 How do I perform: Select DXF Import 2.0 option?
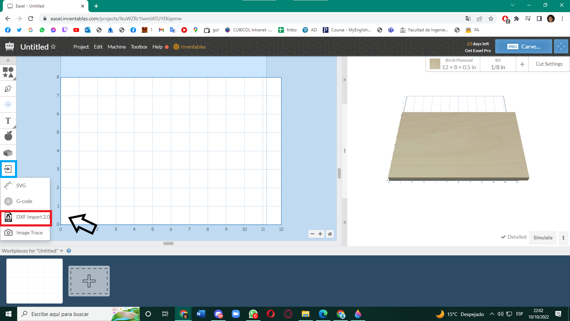click(26, 217)
